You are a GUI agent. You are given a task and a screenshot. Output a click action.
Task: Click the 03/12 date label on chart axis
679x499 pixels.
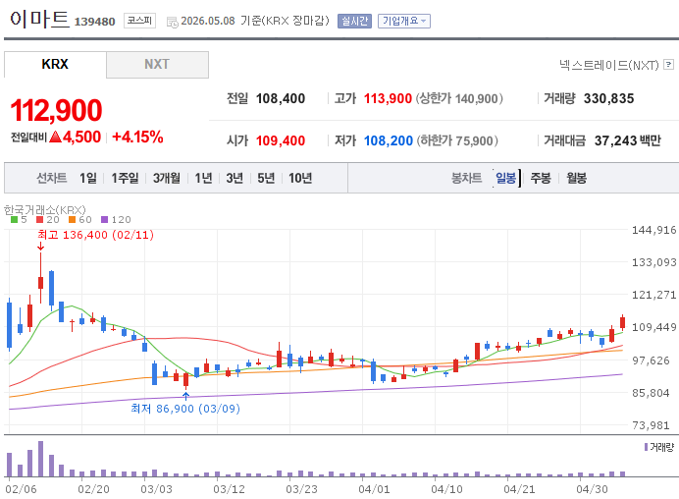coord(229,489)
